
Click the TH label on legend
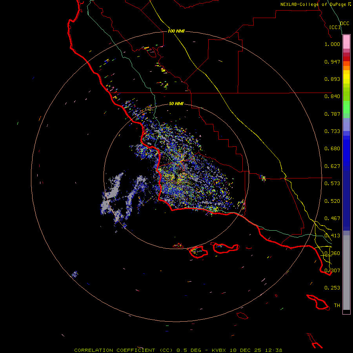click(337, 306)
